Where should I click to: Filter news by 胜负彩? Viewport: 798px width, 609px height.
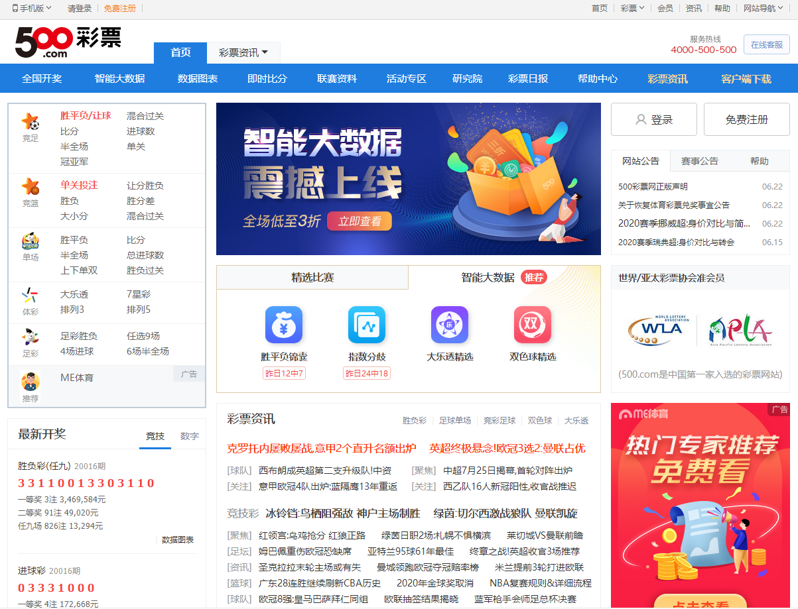(x=415, y=421)
